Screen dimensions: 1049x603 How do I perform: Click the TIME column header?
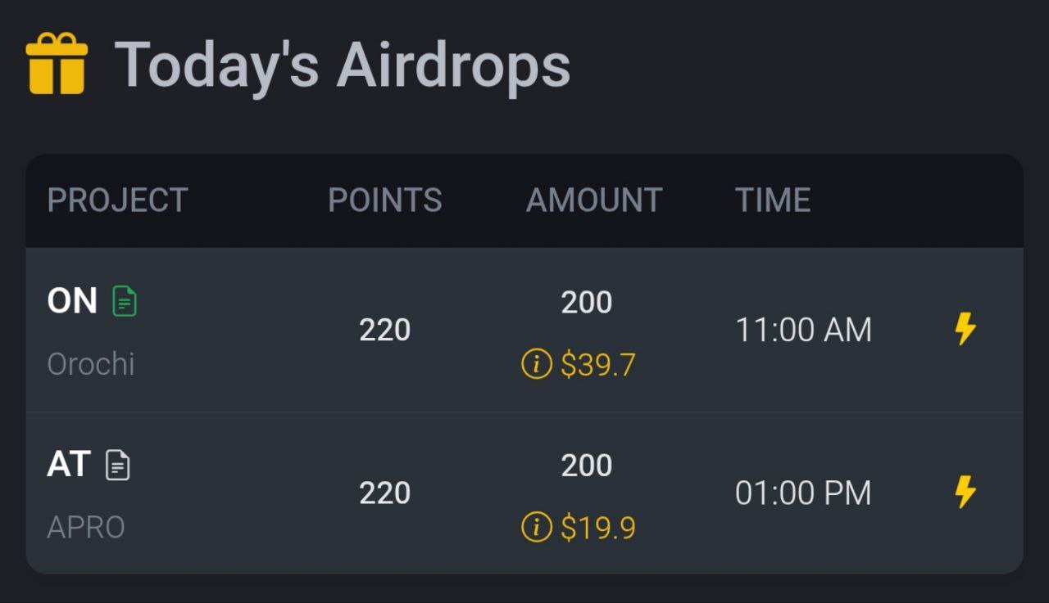[773, 200]
